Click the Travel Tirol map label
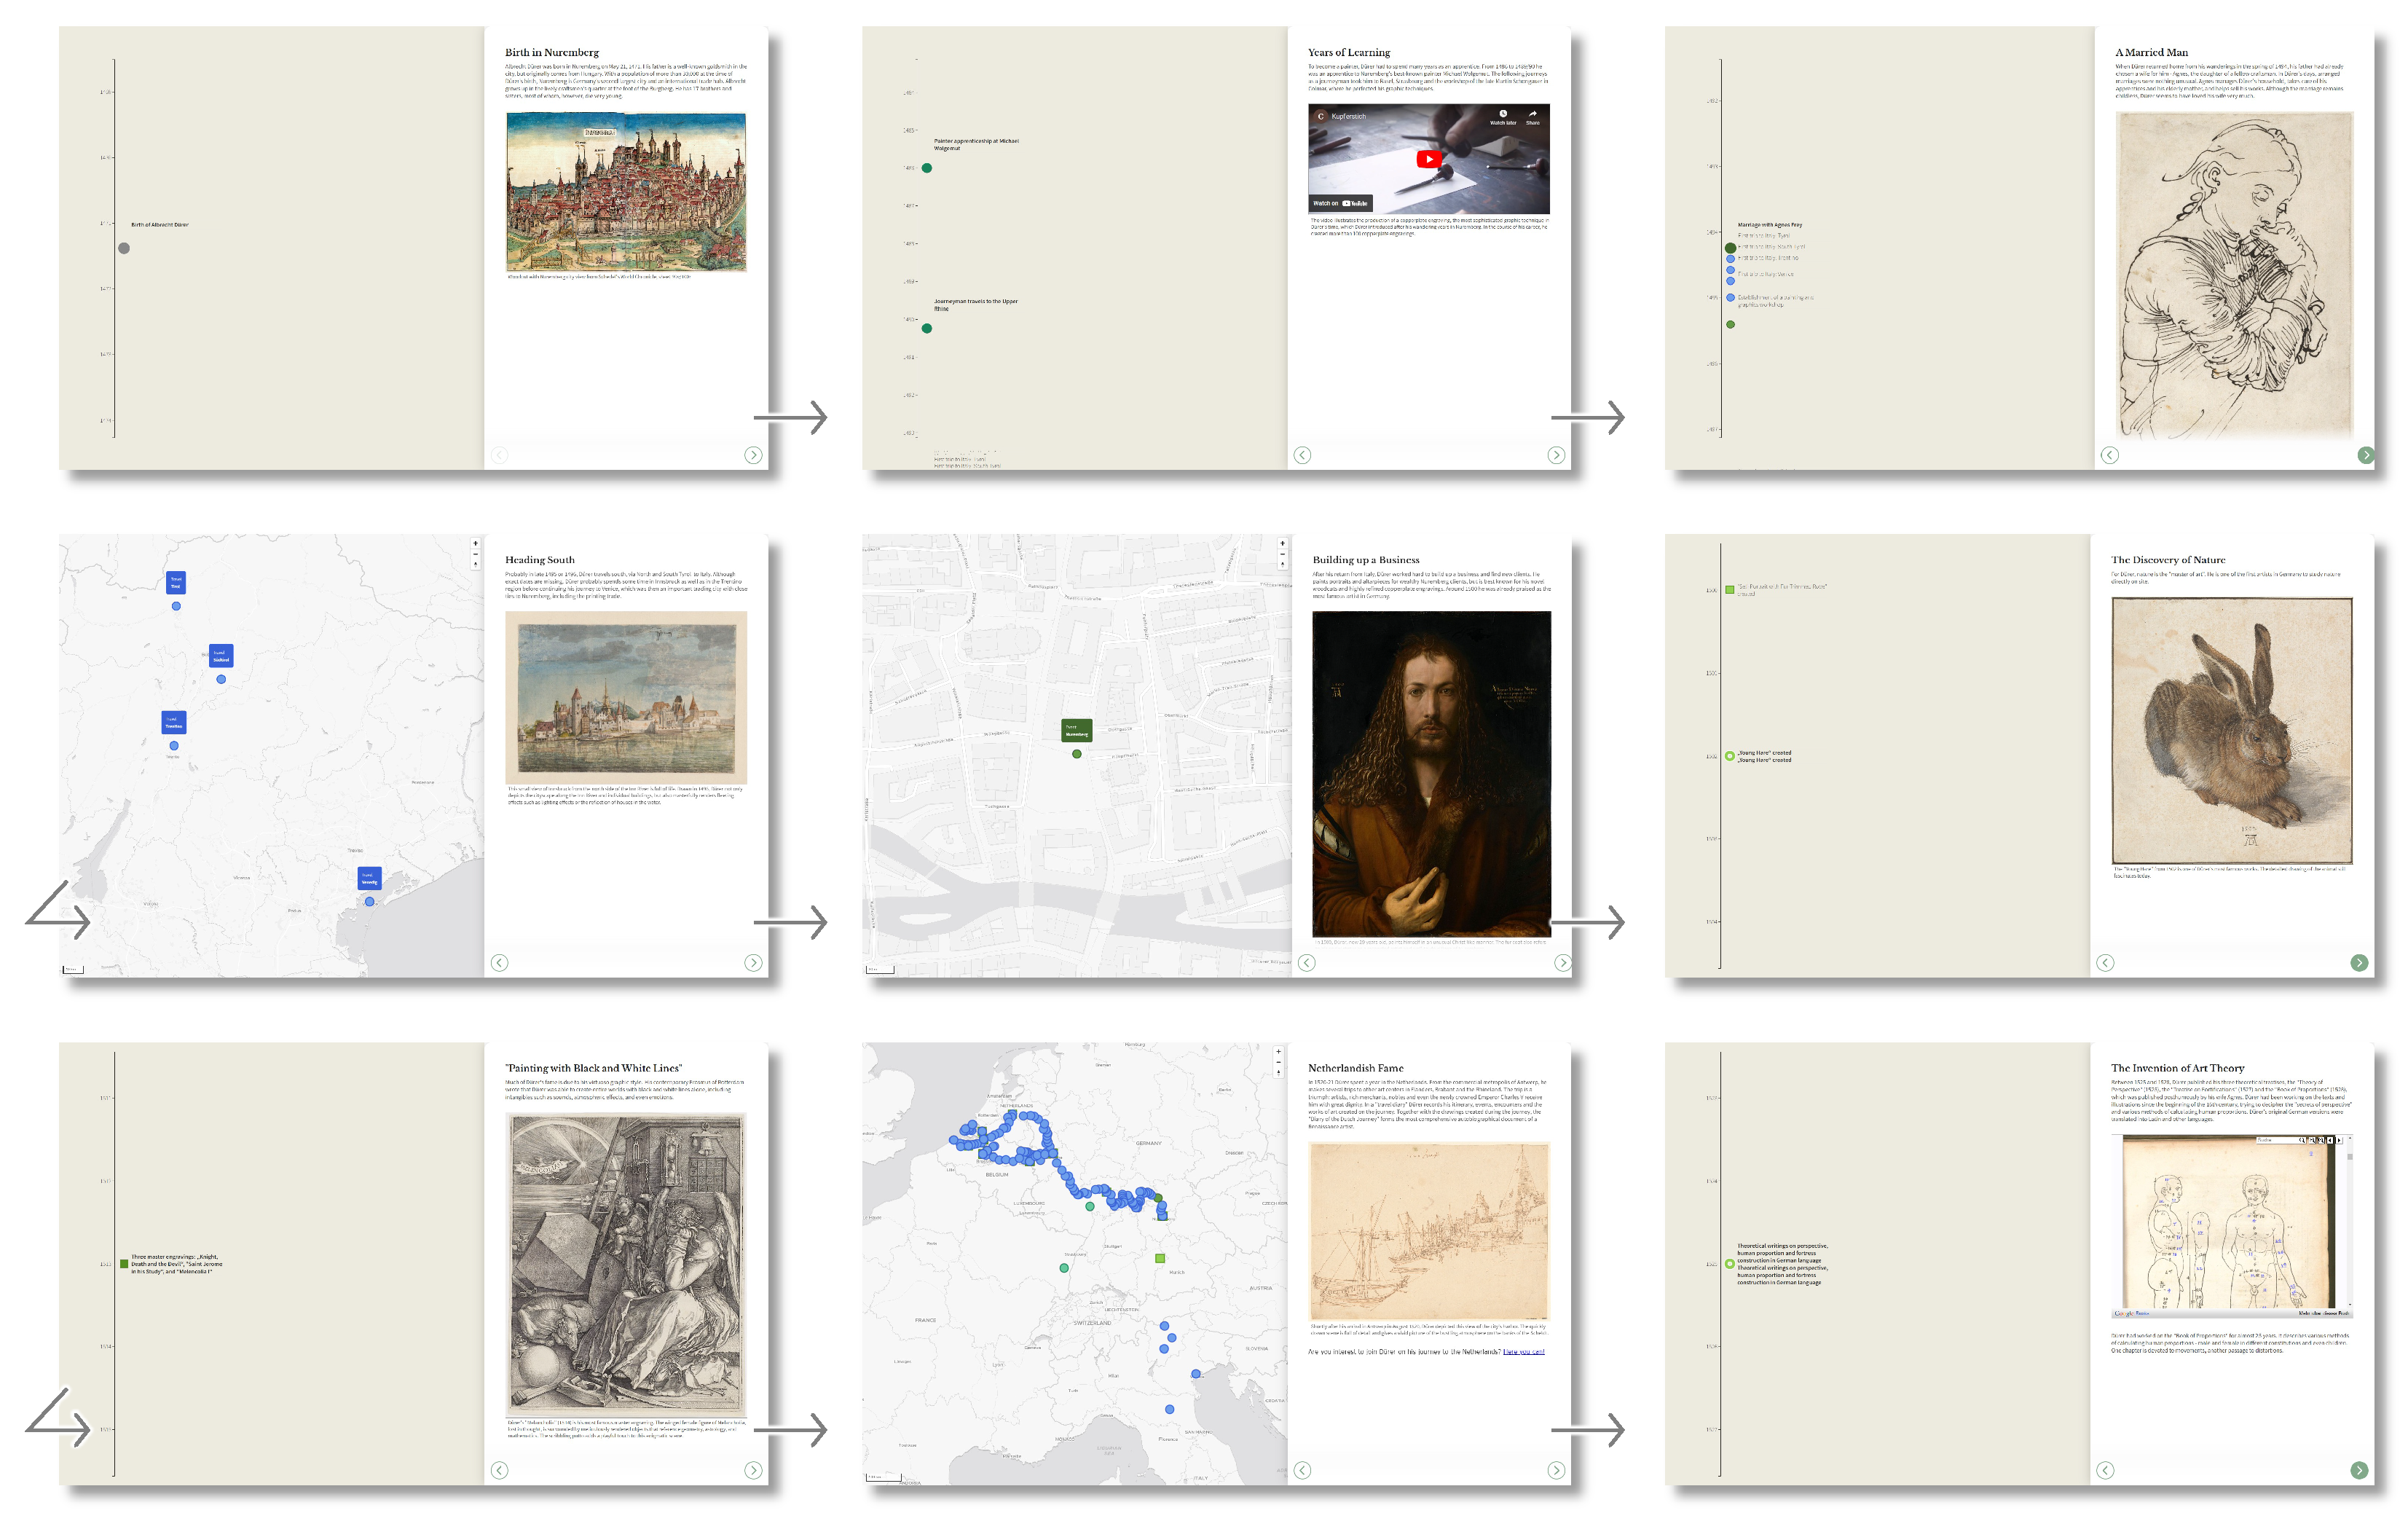Screen dimensions: 2408x1521 tap(176, 582)
